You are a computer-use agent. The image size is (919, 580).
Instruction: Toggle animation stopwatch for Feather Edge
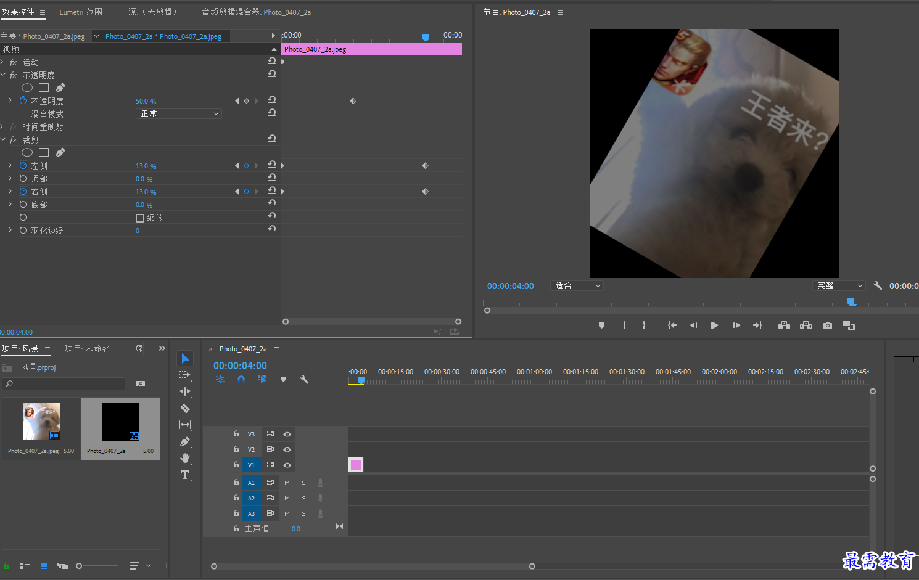(23, 230)
